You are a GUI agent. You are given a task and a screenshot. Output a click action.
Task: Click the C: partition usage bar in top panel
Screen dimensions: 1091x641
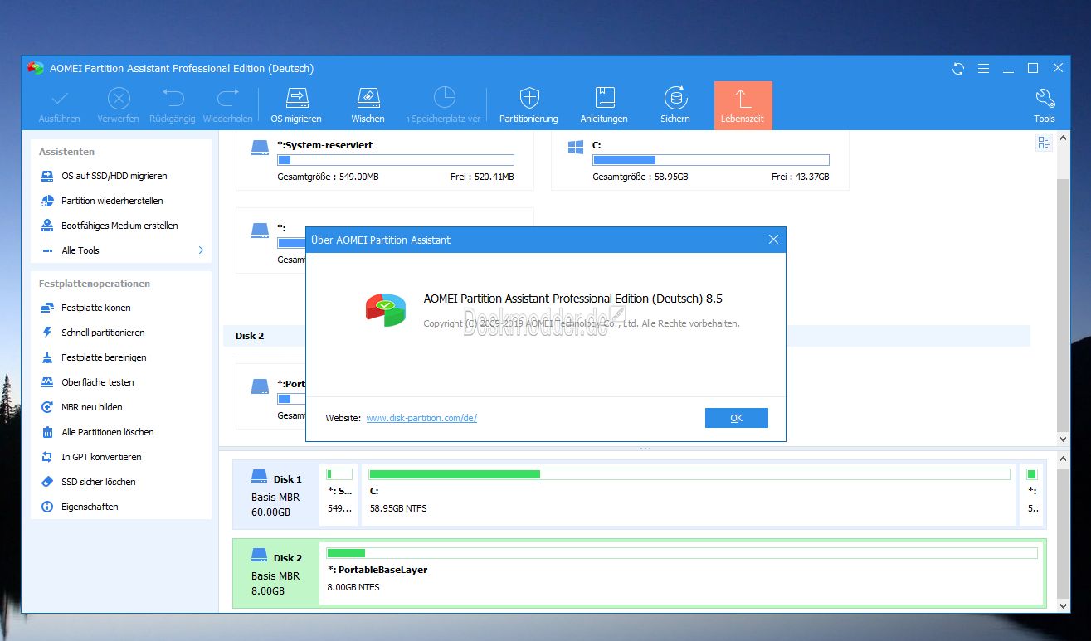(711, 160)
